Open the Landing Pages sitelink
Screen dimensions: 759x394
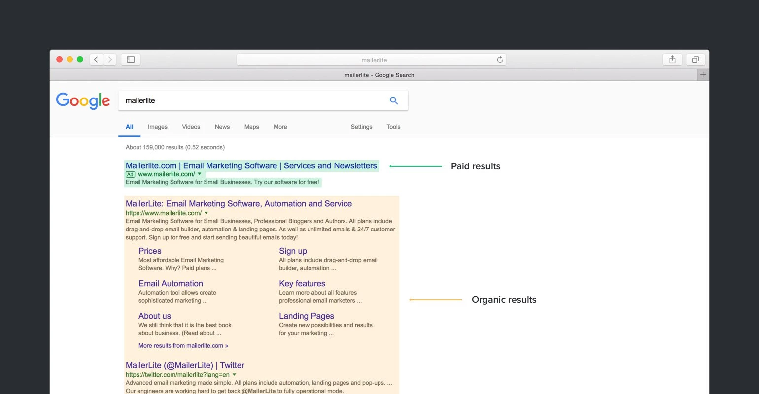point(306,316)
